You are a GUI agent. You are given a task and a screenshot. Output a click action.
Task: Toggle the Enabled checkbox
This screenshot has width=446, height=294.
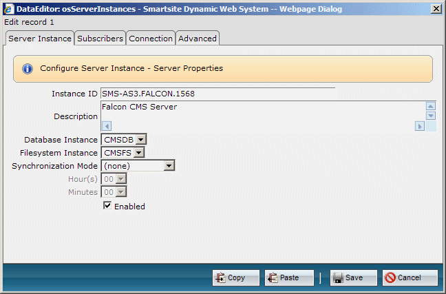pos(107,205)
